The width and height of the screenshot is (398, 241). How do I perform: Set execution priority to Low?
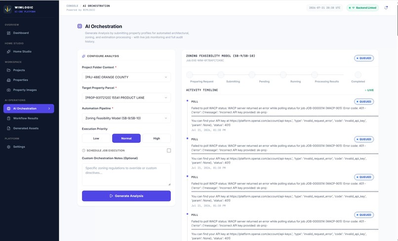[x=96, y=138]
